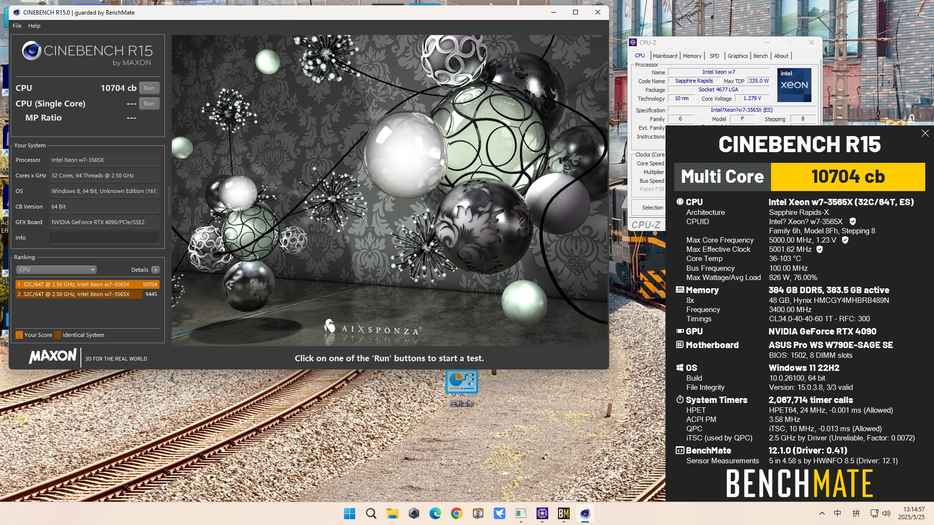Click the GPU icon in BenchMate panel
934x525 pixels.
(680, 331)
